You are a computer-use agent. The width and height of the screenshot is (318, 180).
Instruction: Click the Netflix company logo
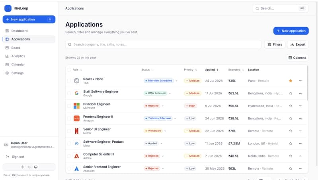pos(76,131)
